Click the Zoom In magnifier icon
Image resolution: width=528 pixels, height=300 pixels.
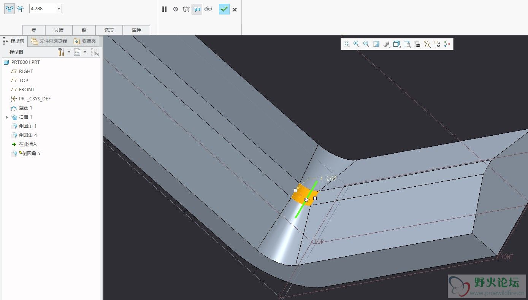coord(357,44)
